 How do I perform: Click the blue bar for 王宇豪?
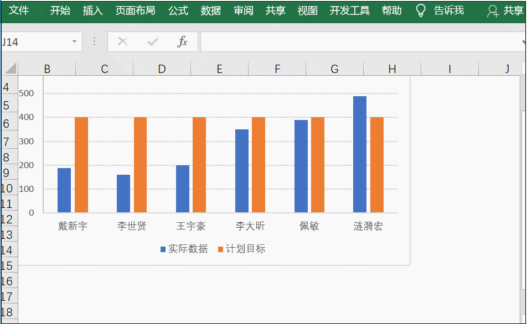click(x=183, y=189)
